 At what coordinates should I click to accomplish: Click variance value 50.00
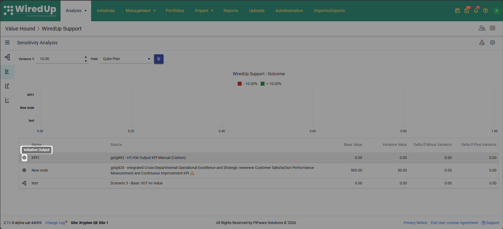click(402, 170)
